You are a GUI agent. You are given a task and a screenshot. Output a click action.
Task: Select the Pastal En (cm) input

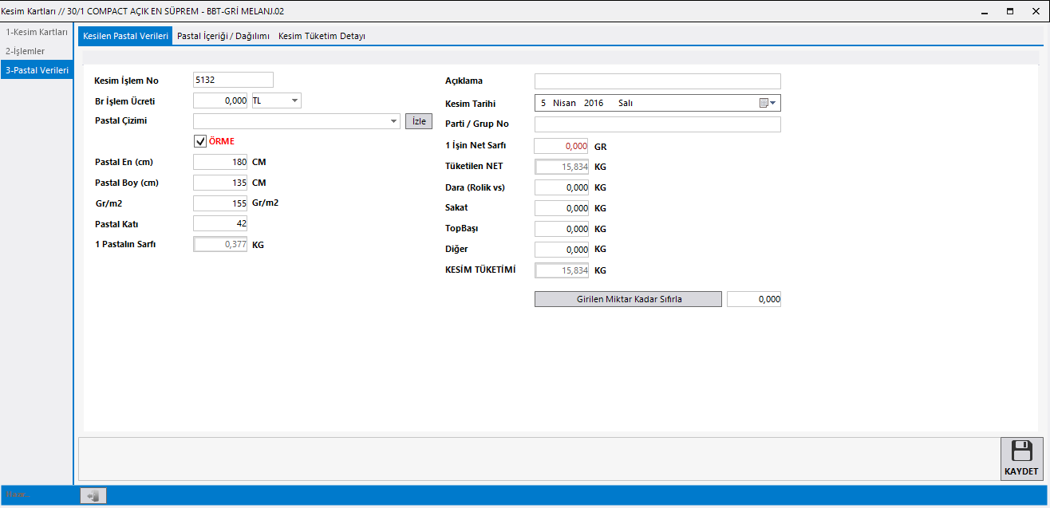220,162
